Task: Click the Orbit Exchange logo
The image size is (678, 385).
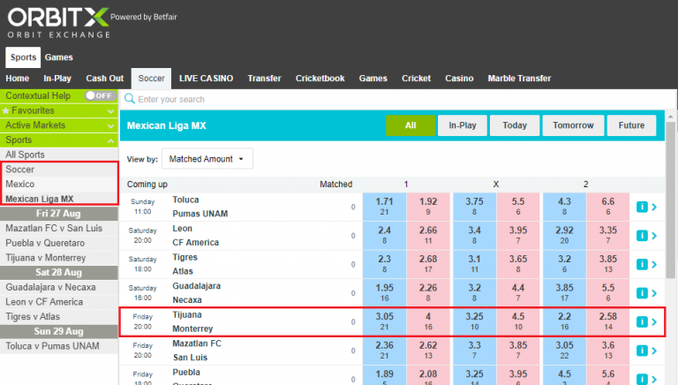Action: click(58, 23)
